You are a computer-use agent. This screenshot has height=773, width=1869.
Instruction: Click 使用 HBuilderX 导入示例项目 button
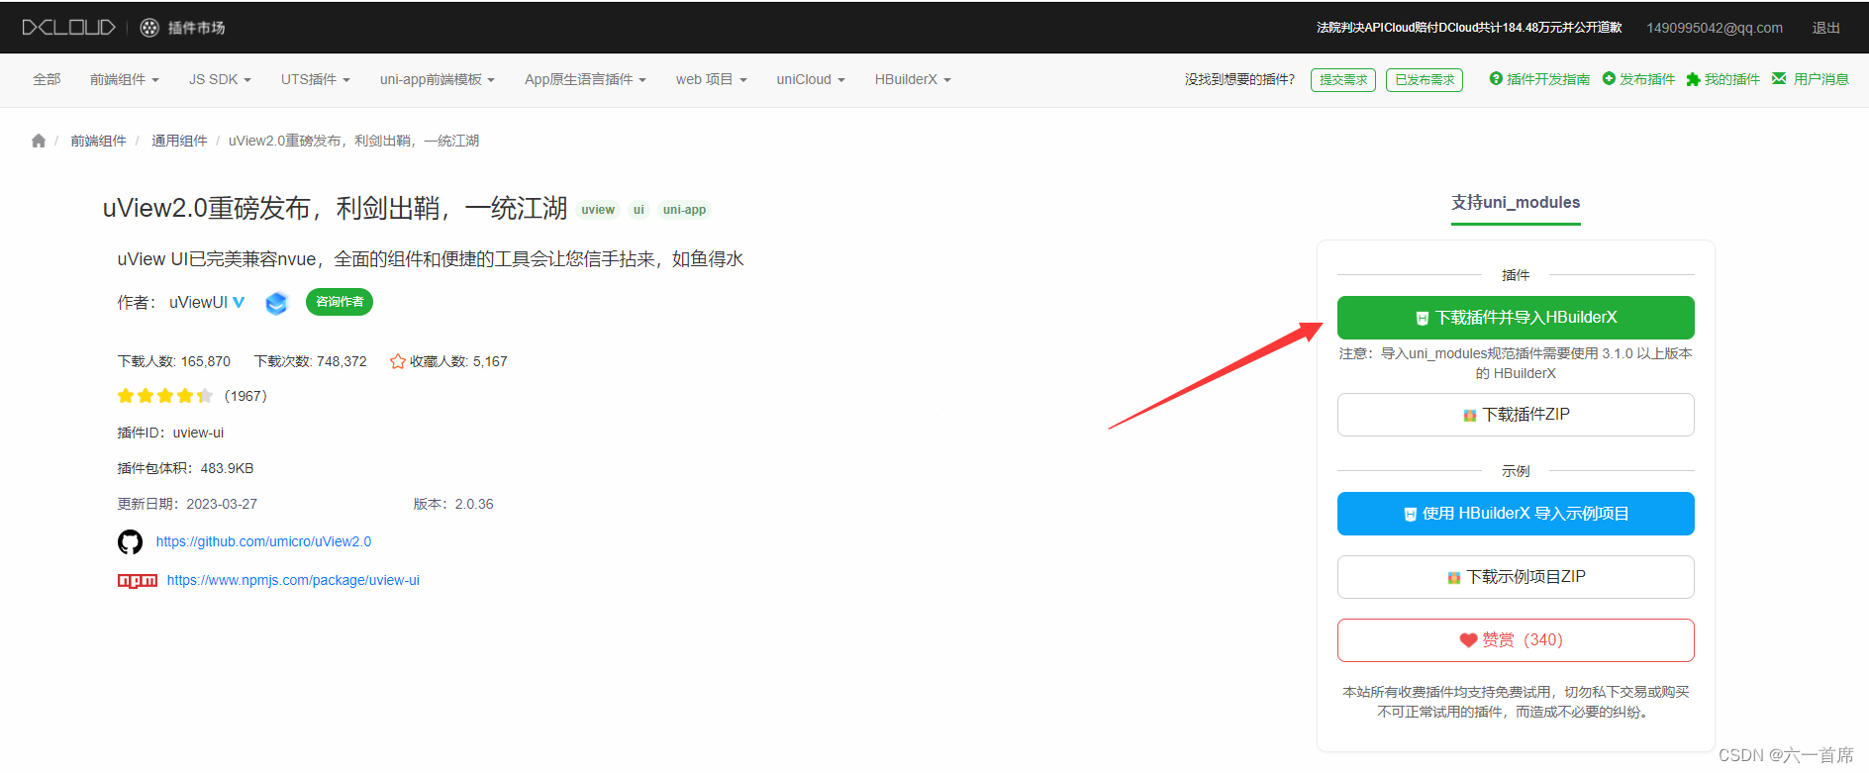click(1516, 514)
